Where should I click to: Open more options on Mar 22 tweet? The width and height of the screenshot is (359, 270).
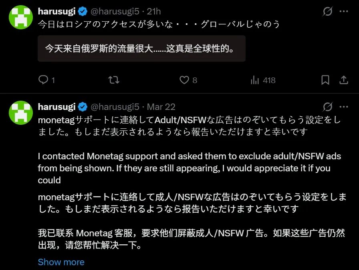tap(344, 107)
